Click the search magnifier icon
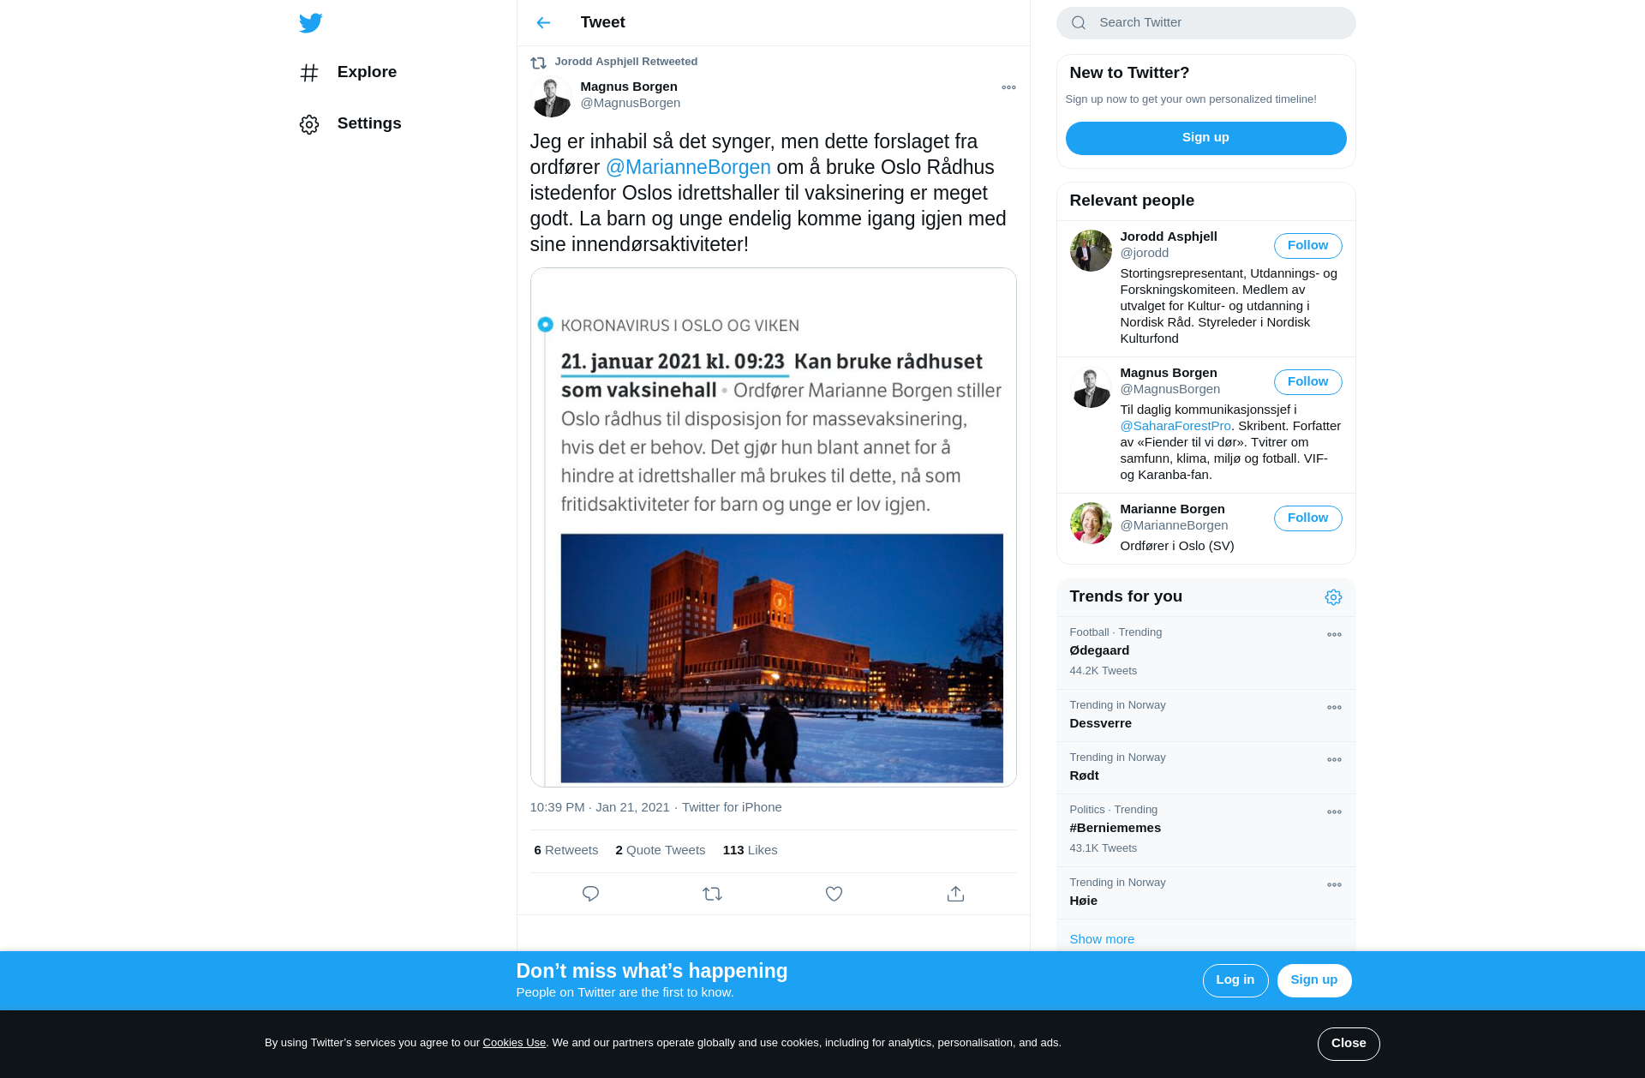 click(x=1079, y=23)
